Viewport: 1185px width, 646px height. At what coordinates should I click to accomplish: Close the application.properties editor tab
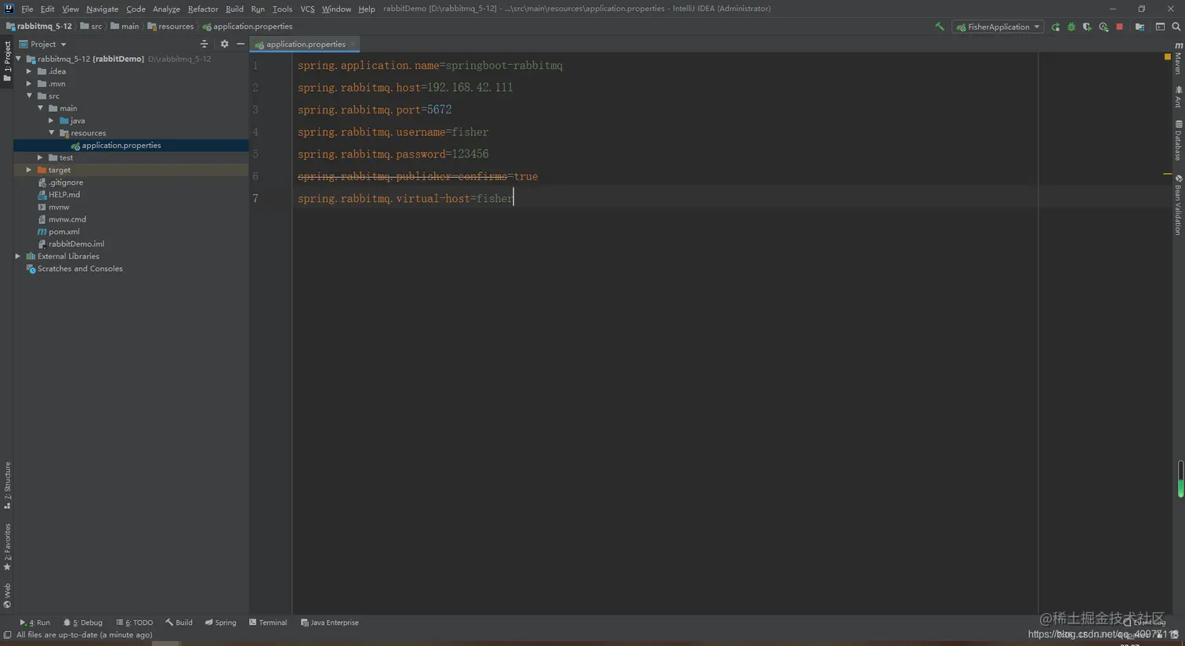pyautogui.click(x=353, y=44)
